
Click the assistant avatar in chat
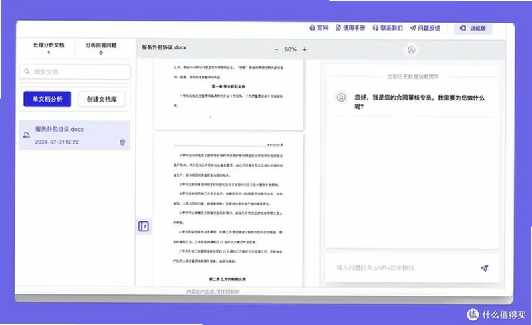(x=341, y=97)
